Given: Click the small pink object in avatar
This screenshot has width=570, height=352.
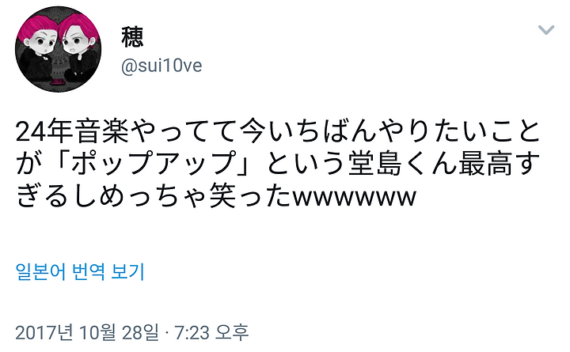Looking at the screenshot, I should click(57, 82).
